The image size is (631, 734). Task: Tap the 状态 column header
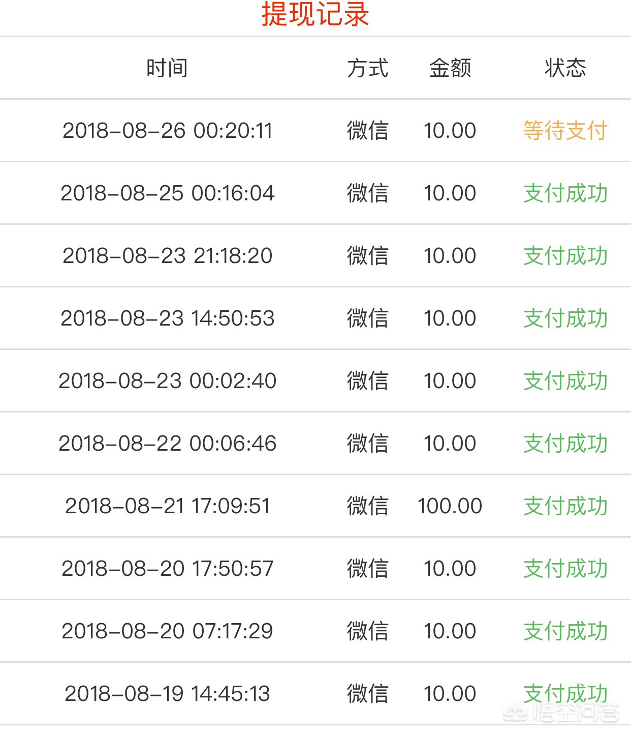[x=565, y=68]
